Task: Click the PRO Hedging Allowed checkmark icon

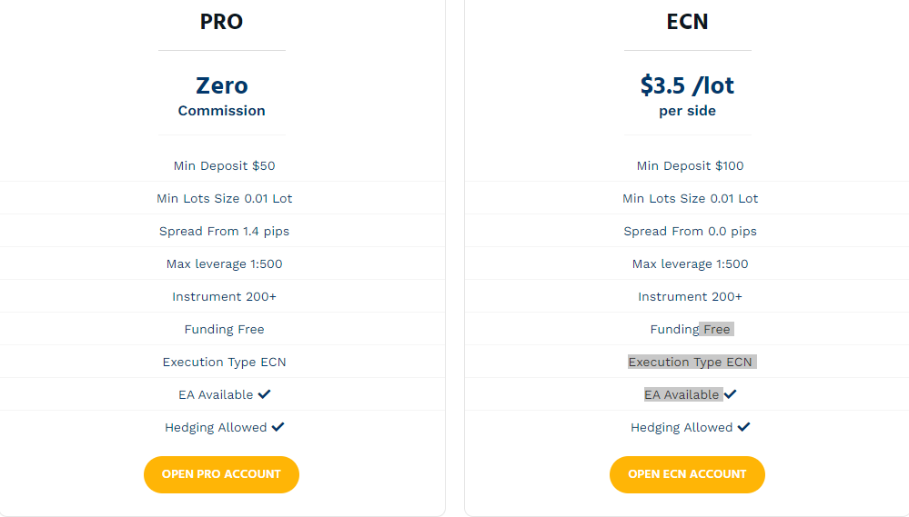Action: [x=278, y=427]
